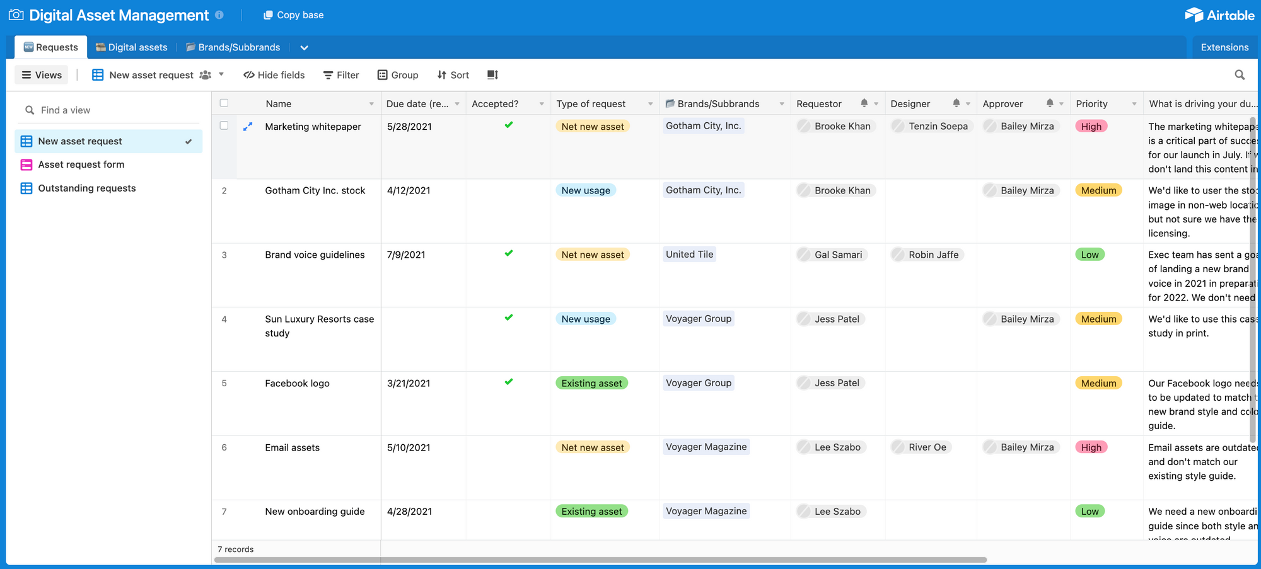1261x569 pixels.
Task: Select the New asset request view in sidebar
Action: [108, 141]
